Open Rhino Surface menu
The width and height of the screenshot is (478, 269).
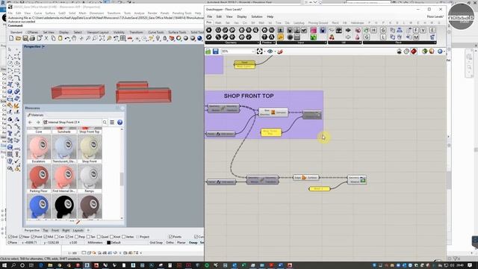[50, 13]
